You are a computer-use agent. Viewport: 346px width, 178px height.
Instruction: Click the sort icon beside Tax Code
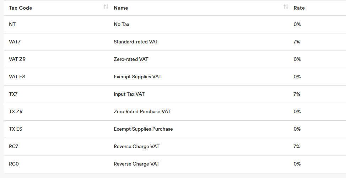pyautogui.click(x=106, y=7)
